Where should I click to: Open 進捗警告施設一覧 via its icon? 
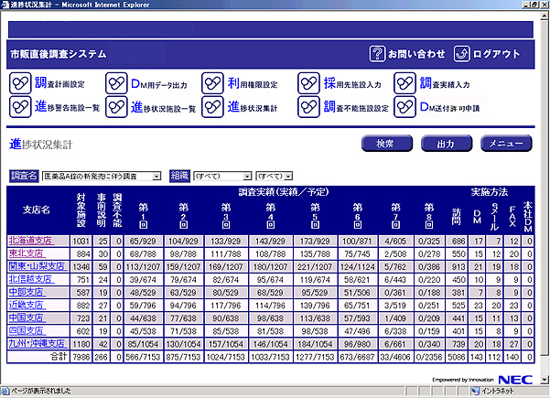(x=20, y=106)
